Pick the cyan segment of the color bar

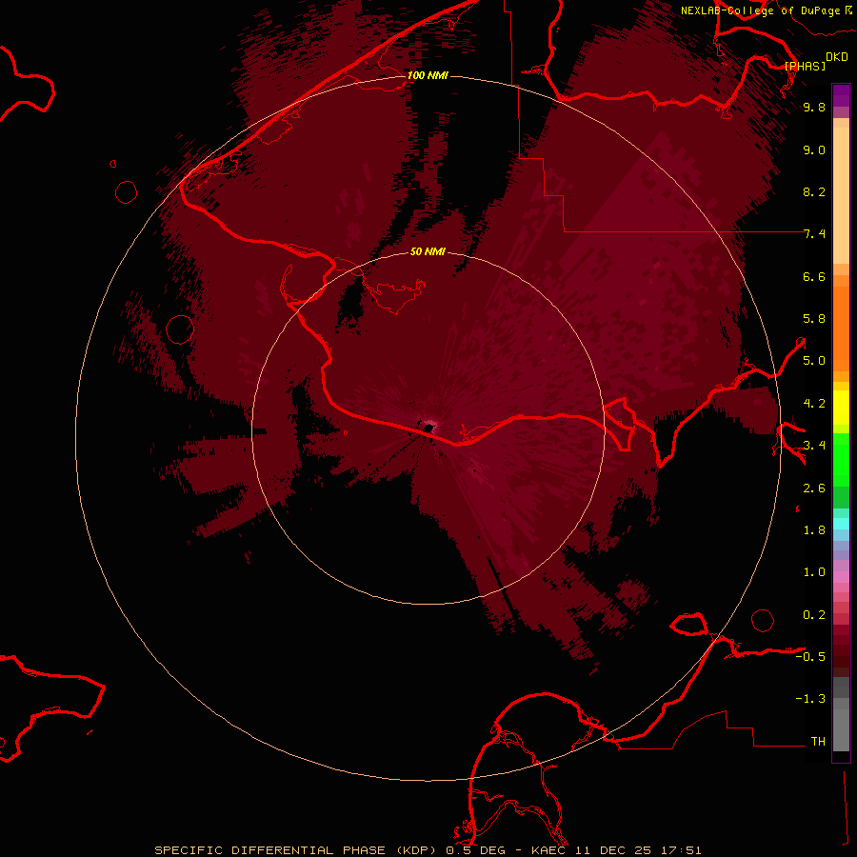841,524
